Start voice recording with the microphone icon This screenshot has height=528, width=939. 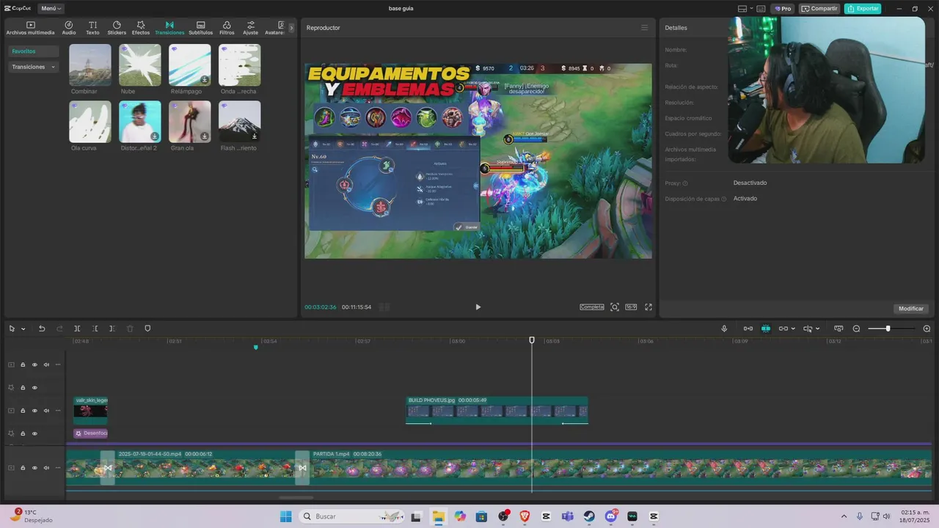click(724, 329)
